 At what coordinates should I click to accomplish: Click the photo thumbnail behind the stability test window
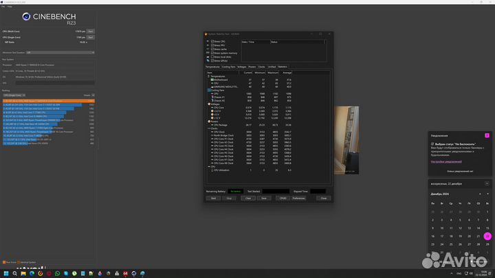346,140
